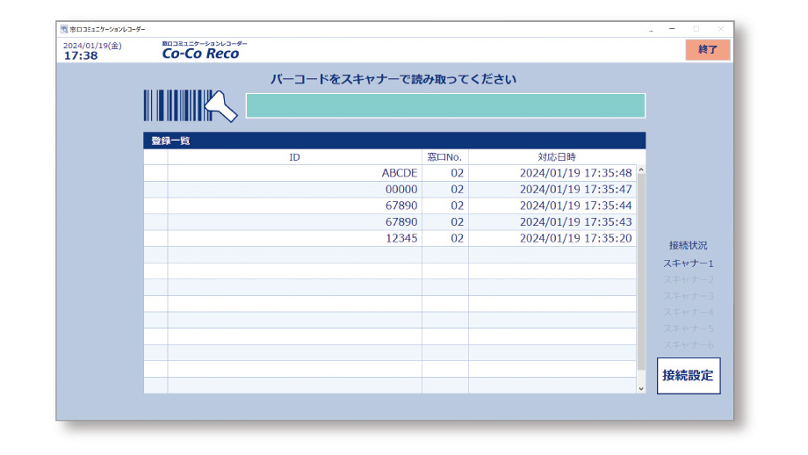Open the 接続設定 connection settings
The image size is (808, 455).
688,376
